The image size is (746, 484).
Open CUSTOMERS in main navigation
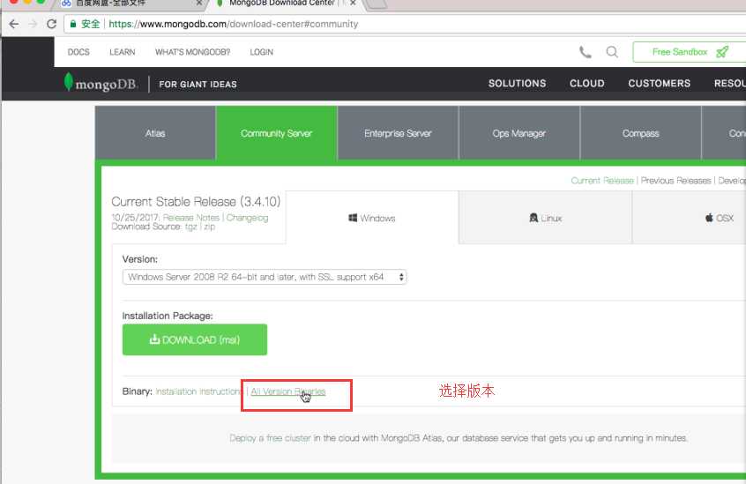pos(659,83)
